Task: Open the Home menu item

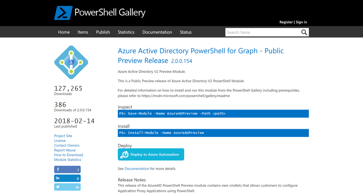Action: pyautogui.click(x=64, y=32)
